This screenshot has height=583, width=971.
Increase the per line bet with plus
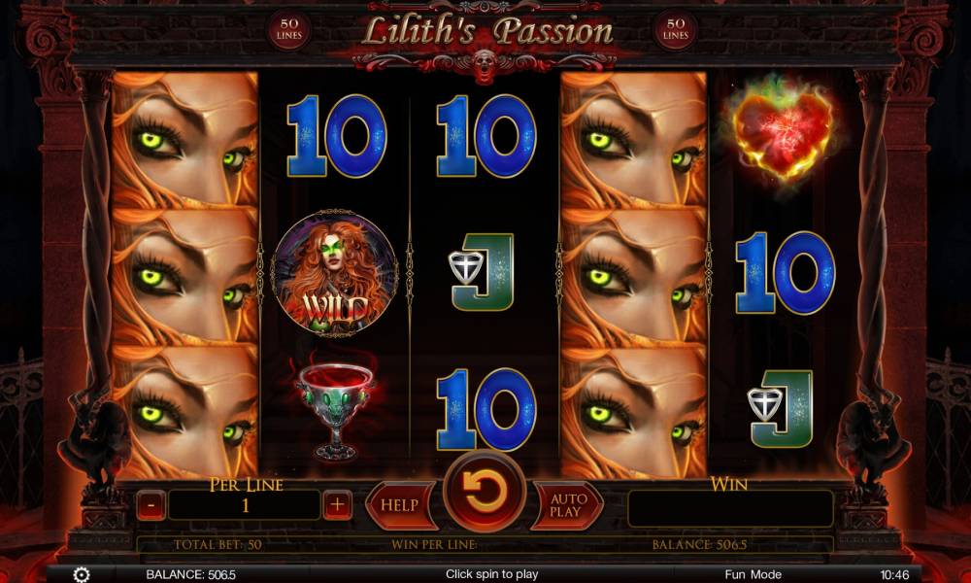(x=337, y=505)
